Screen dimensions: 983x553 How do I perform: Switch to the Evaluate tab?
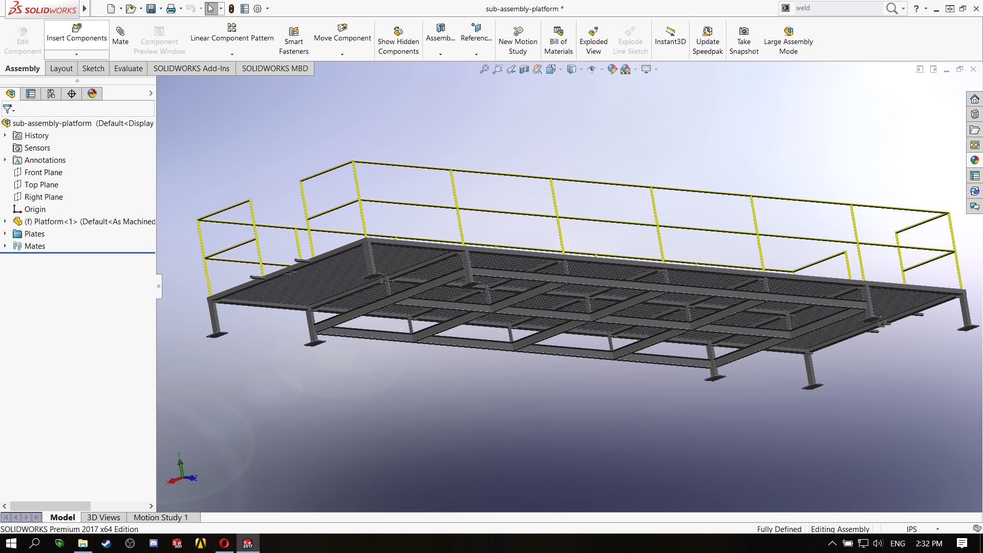(128, 69)
